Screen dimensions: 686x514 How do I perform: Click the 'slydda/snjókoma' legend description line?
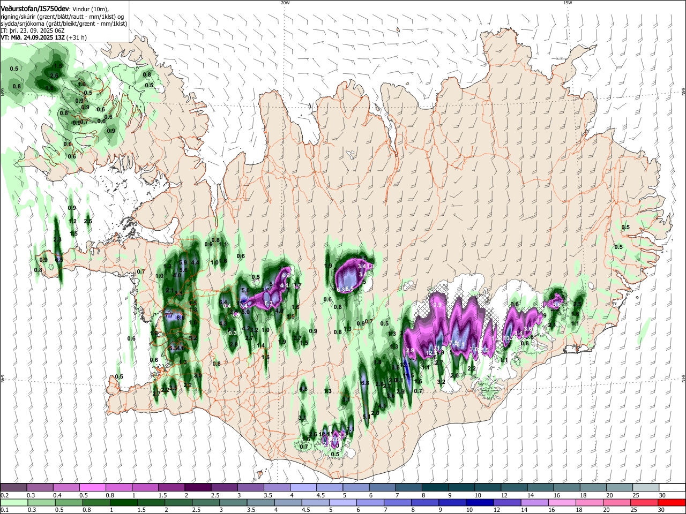coord(64,24)
